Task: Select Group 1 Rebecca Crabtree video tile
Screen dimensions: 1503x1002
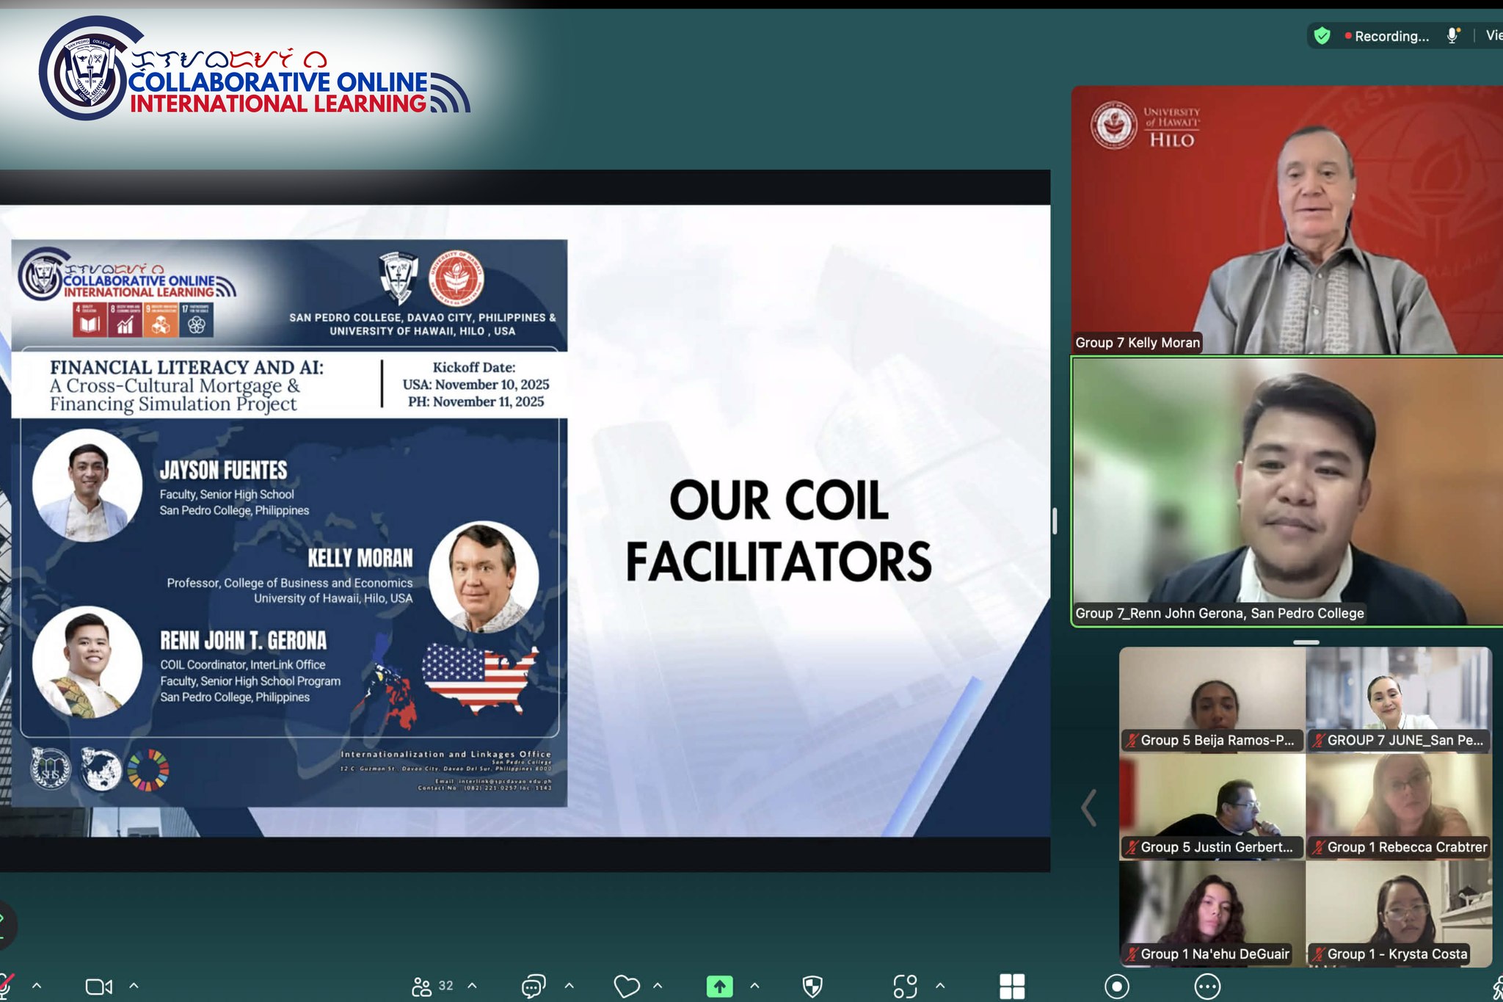Action: click(1399, 806)
